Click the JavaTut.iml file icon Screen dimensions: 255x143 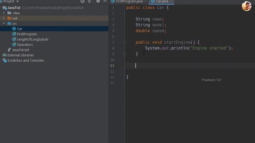tap(10, 50)
